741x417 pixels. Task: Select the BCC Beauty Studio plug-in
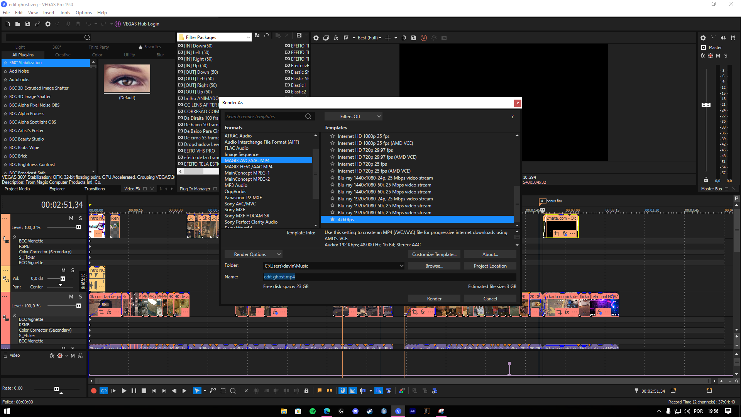[x=26, y=139]
